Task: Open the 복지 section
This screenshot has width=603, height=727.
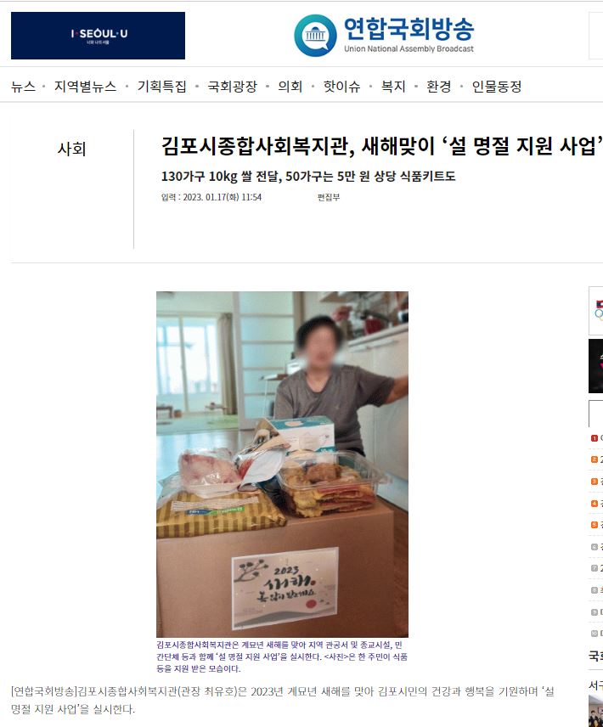Action: pos(393,87)
